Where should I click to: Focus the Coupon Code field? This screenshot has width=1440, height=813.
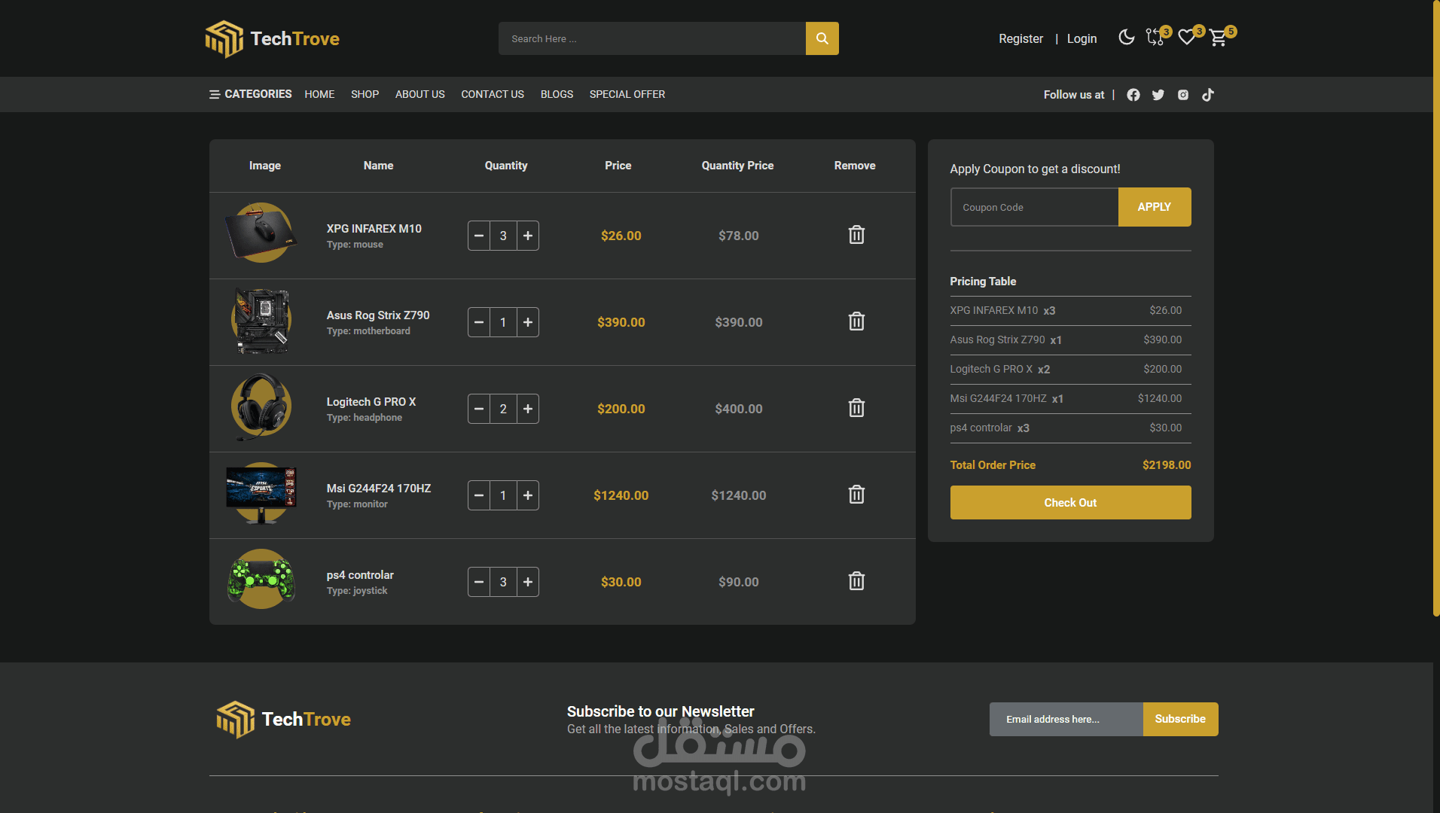coord(1035,207)
